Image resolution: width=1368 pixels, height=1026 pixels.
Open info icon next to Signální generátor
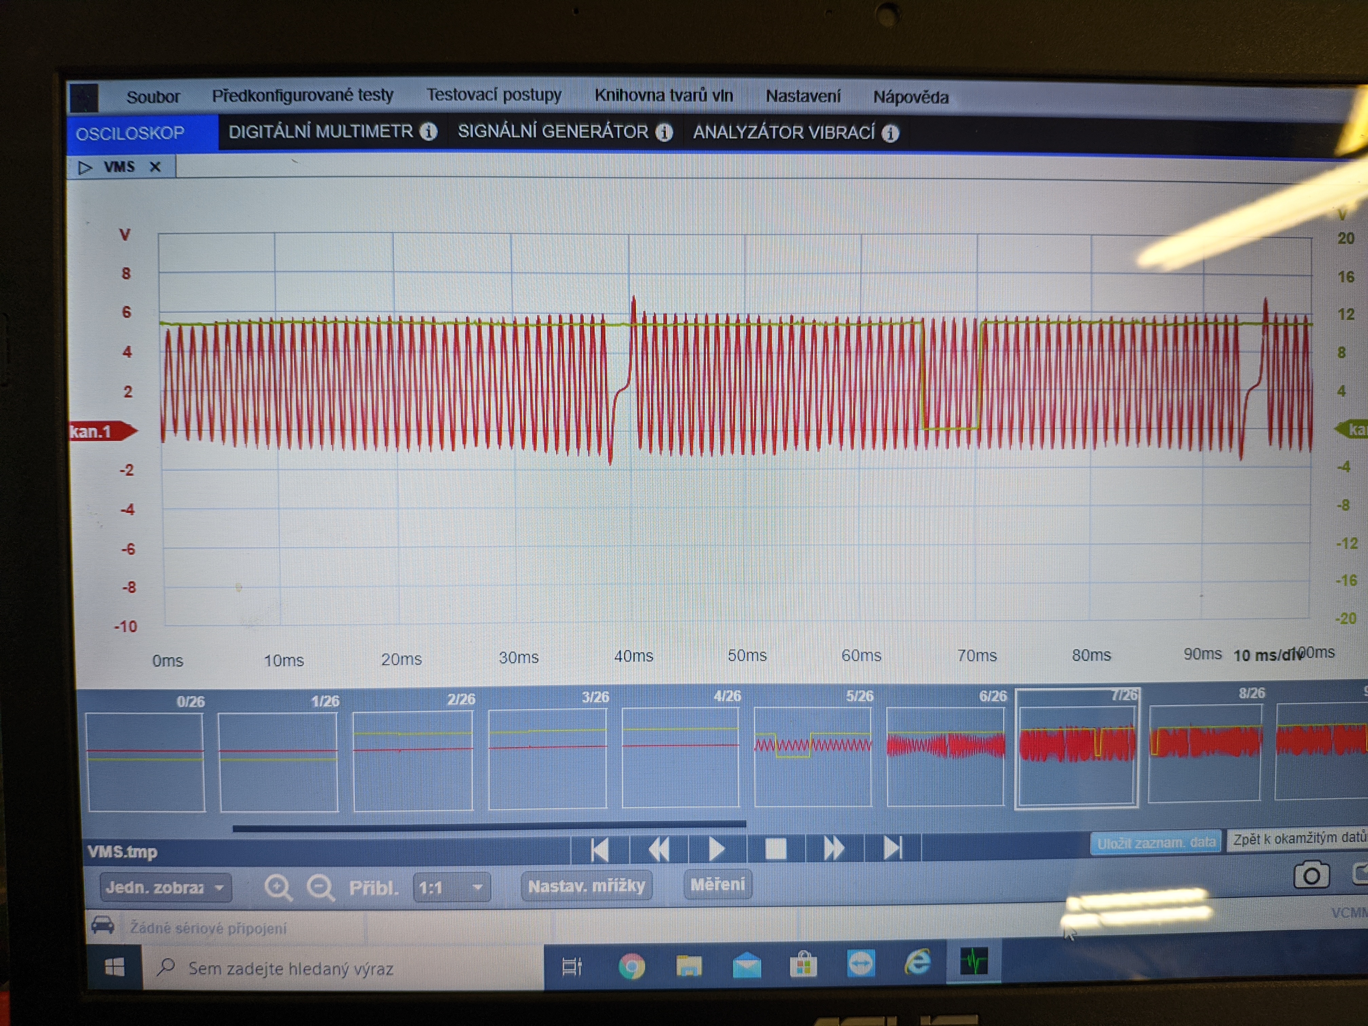(x=664, y=132)
